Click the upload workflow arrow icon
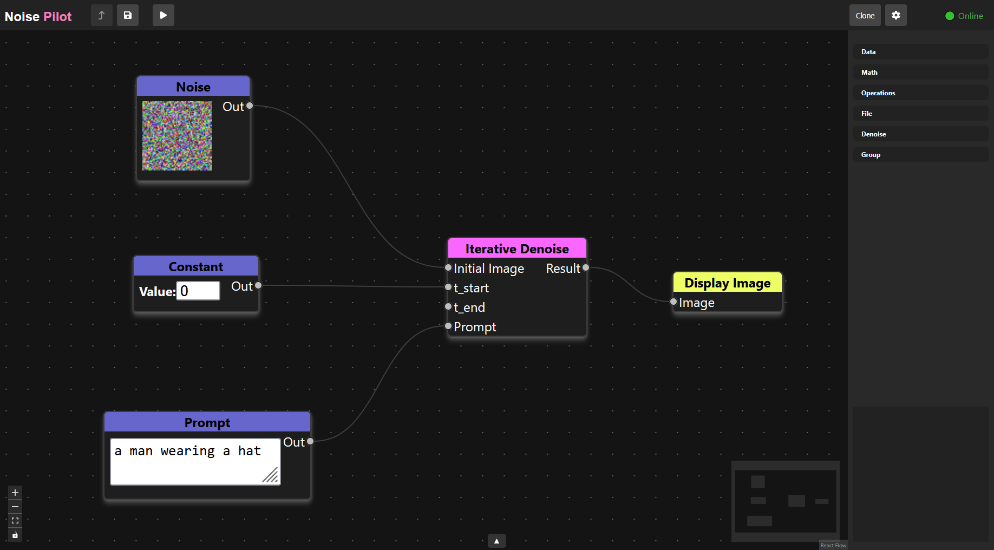Image resolution: width=994 pixels, height=550 pixels. pyautogui.click(x=101, y=15)
